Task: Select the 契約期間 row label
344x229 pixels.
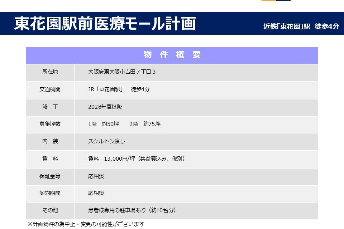Action: pyautogui.click(x=50, y=193)
